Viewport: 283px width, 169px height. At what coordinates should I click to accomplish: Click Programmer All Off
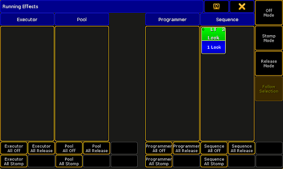point(159,148)
